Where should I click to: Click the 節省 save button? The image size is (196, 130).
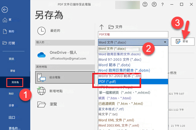[183, 41]
